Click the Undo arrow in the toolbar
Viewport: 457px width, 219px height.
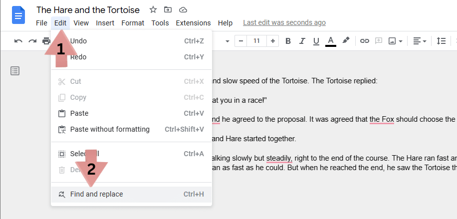coord(18,41)
